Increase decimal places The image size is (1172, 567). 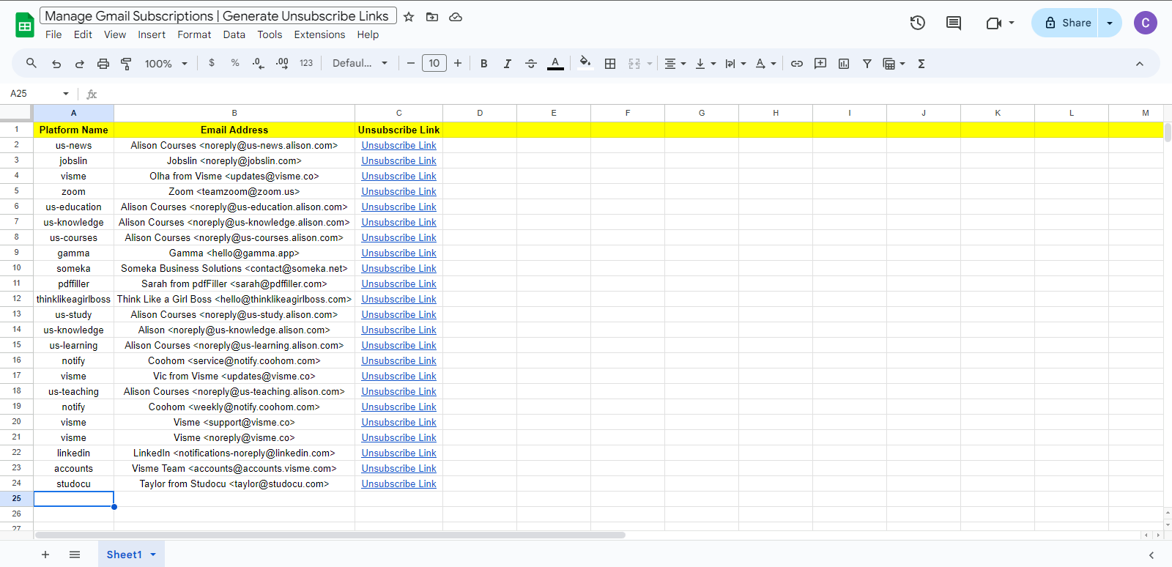coord(282,64)
